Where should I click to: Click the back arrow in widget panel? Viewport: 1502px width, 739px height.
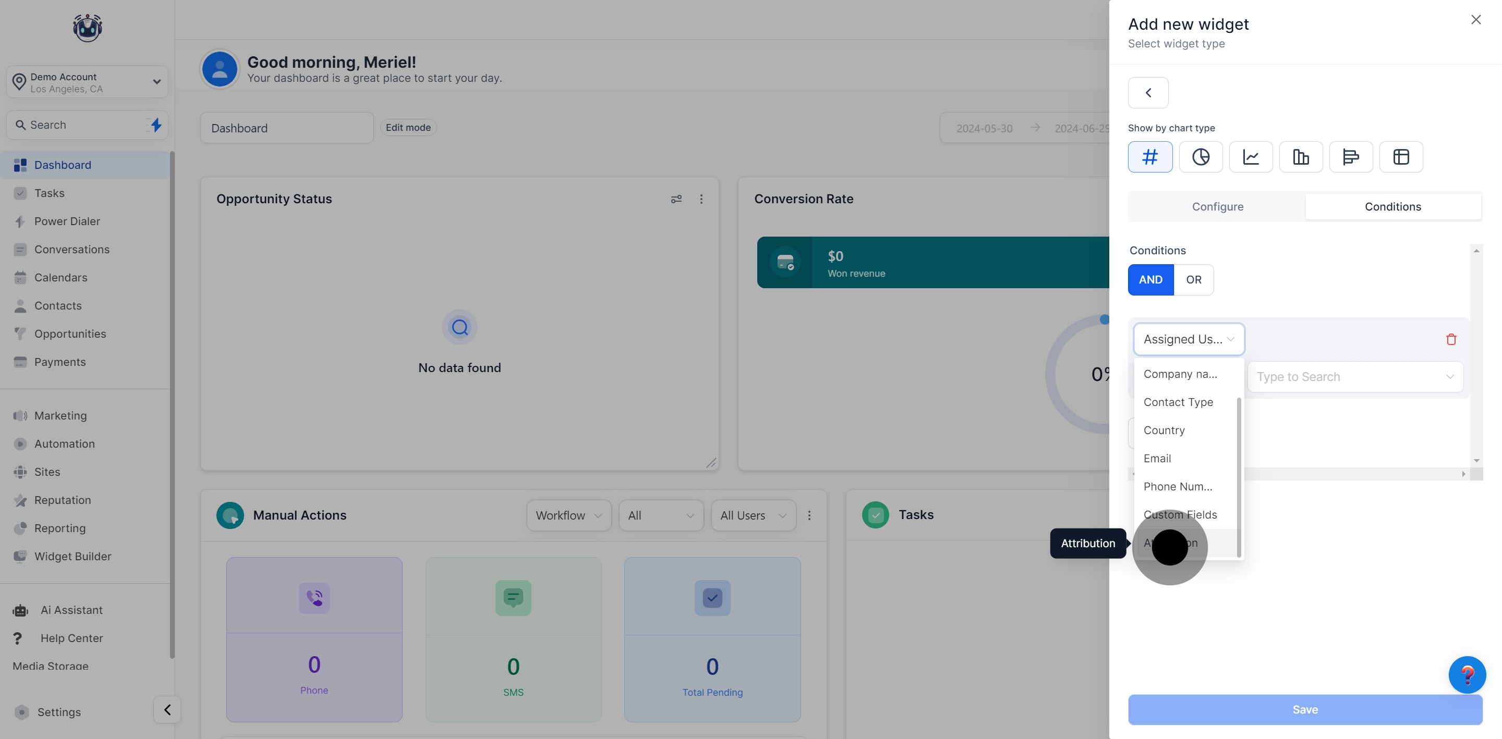tap(1148, 93)
